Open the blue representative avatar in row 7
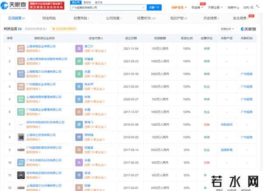This screenshot has width=263, height=191. coord(79,124)
